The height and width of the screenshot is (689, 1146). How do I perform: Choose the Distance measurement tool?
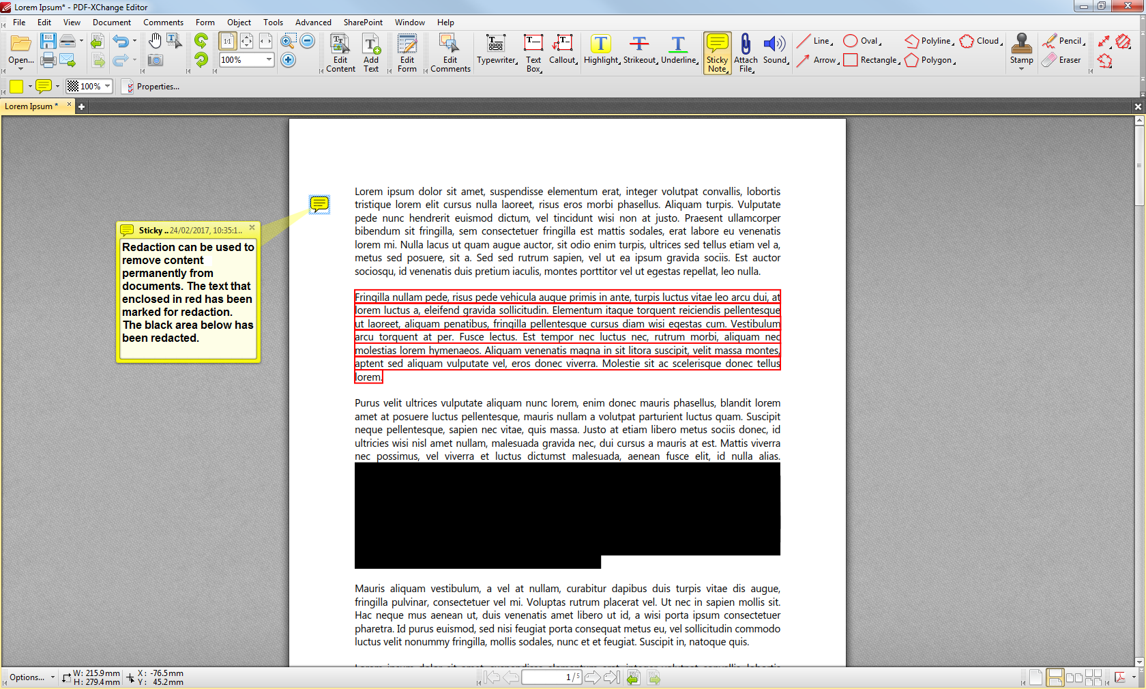1104,41
